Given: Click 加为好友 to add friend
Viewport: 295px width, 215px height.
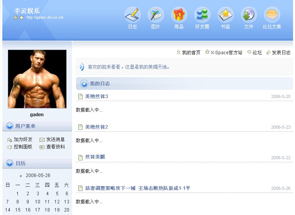Looking at the screenshot, I should [x=23, y=139].
